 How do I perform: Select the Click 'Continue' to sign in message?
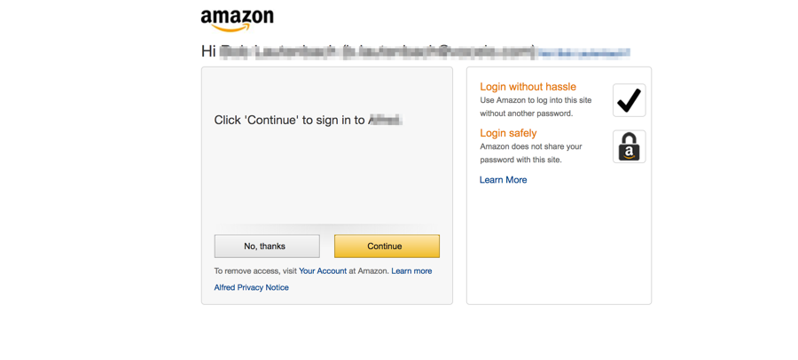point(289,120)
